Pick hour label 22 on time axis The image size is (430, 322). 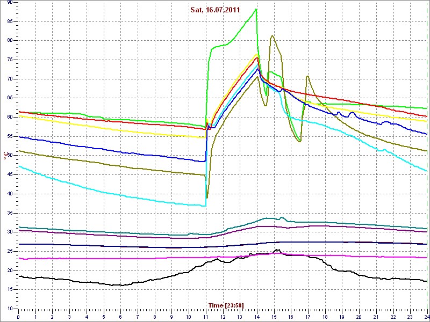pyautogui.click(x=393, y=316)
